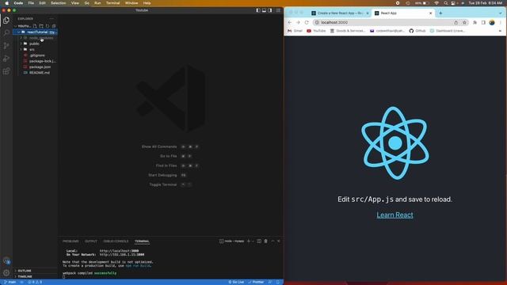
Task: Expand the node_modules folder
Action: pos(36,38)
